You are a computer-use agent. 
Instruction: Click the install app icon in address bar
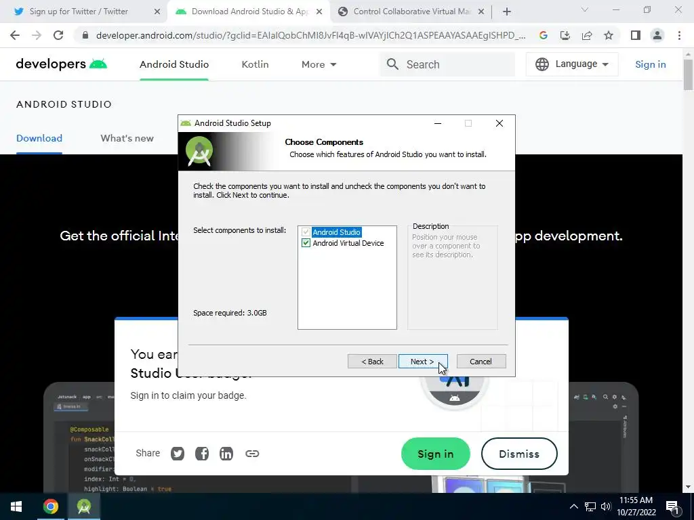point(565,35)
